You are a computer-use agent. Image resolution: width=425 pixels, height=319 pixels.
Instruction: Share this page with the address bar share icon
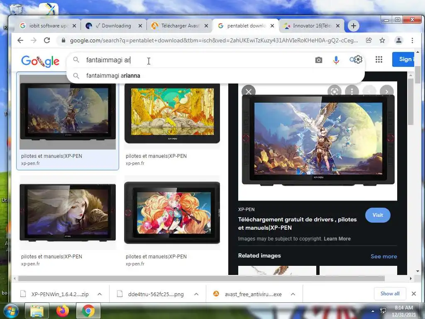click(369, 40)
